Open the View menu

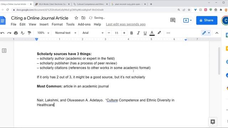pyautogui.click(x=32, y=25)
